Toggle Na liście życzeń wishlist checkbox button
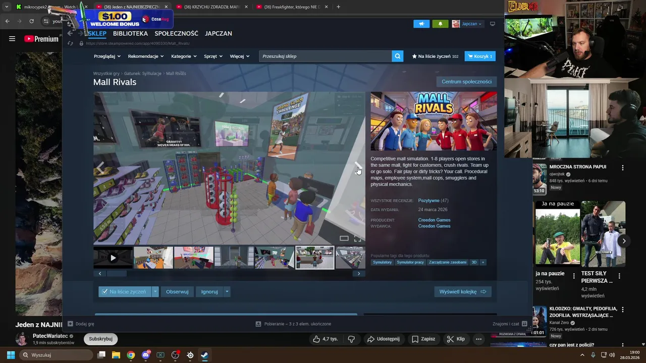Viewport: 646px width, 363px height. pos(125,291)
